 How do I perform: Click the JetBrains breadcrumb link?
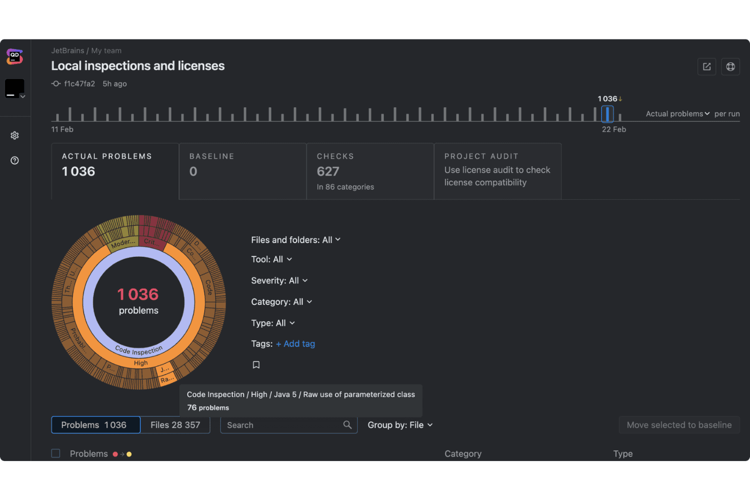click(68, 51)
